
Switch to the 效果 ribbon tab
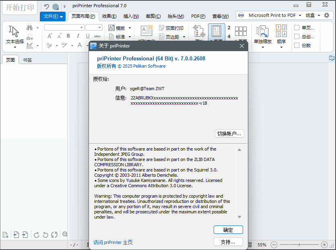point(109,17)
